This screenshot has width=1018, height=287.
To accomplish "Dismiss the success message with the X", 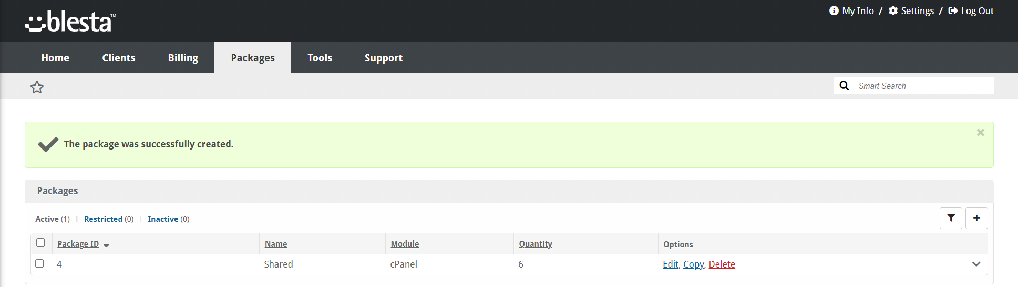I will point(980,133).
